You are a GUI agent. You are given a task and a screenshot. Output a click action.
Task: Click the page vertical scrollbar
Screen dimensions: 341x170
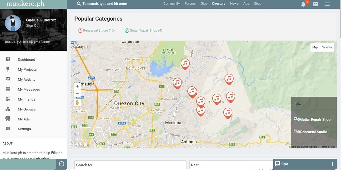(340, 20)
